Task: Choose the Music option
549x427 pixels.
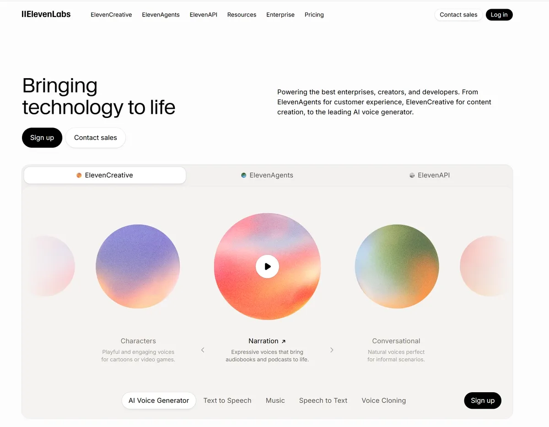Action: 275,400
